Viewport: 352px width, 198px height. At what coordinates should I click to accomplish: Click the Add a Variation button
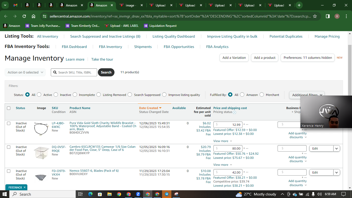point(234,58)
